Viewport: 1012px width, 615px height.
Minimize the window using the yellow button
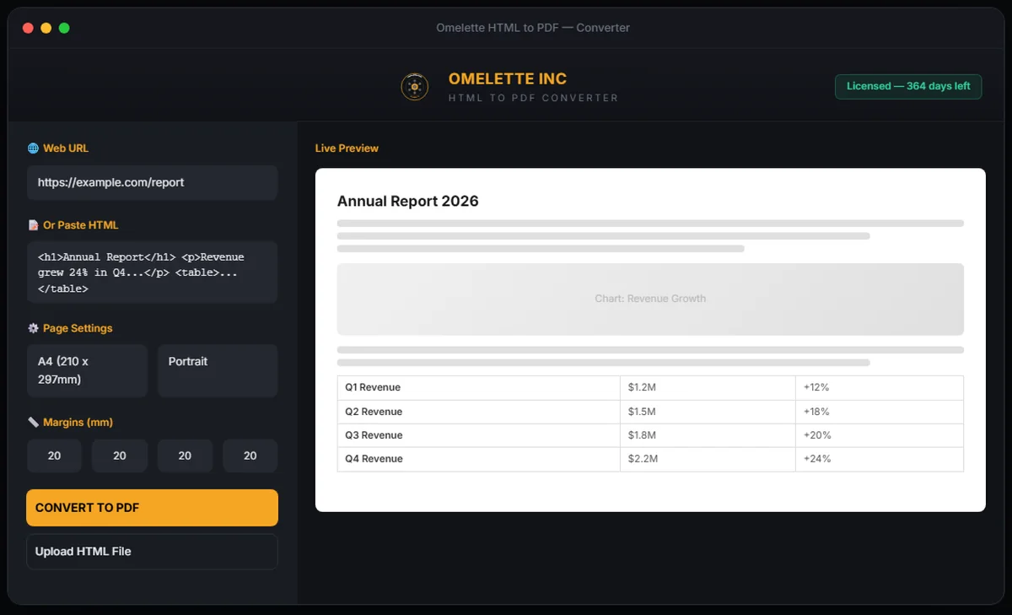click(x=46, y=28)
